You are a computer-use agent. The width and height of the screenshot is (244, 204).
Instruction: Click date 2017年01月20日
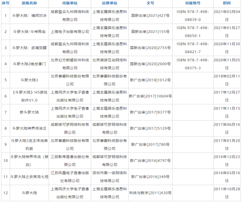click(x=227, y=145)
